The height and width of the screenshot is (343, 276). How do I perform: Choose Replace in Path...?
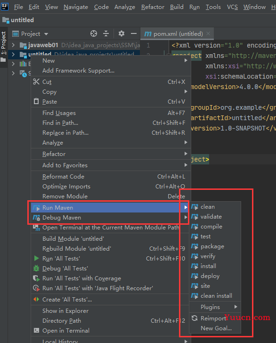click(111, 133)
